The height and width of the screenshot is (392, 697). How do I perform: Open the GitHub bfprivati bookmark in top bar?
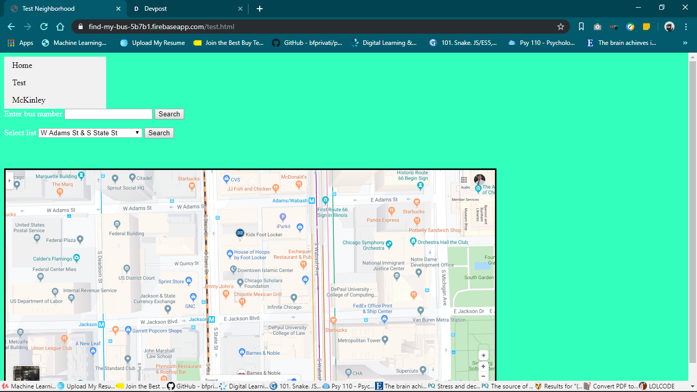(307, 43)
